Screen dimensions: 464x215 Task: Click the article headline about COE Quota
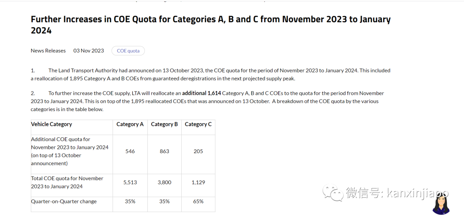[x=211, y=24]
